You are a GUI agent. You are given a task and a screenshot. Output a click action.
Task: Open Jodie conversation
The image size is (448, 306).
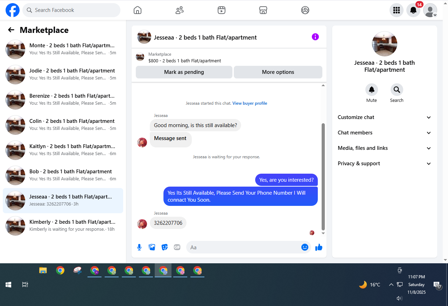[63, 75]
